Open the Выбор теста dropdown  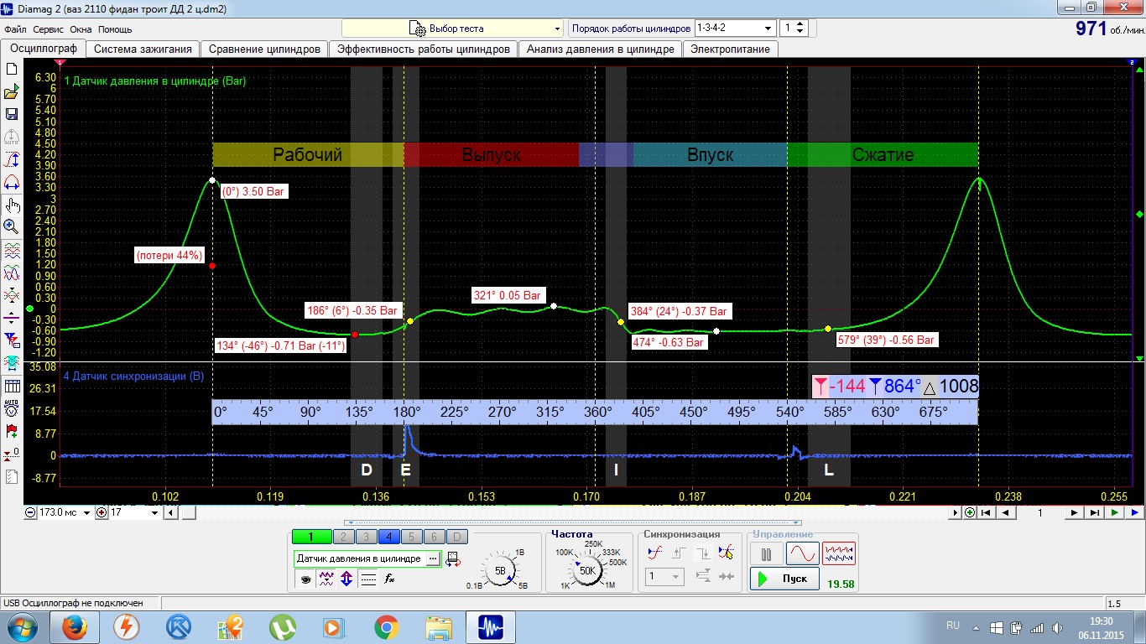pyautogui.click(x=453, y=29)
